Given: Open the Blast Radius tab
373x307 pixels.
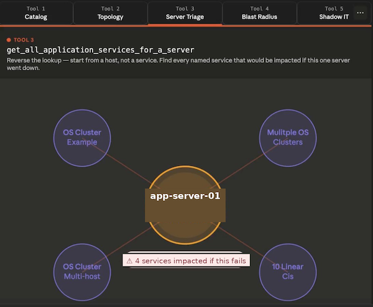Looking at the screenshot, I should pos(259,13).
